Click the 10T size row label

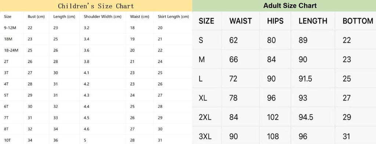[7, 140]
